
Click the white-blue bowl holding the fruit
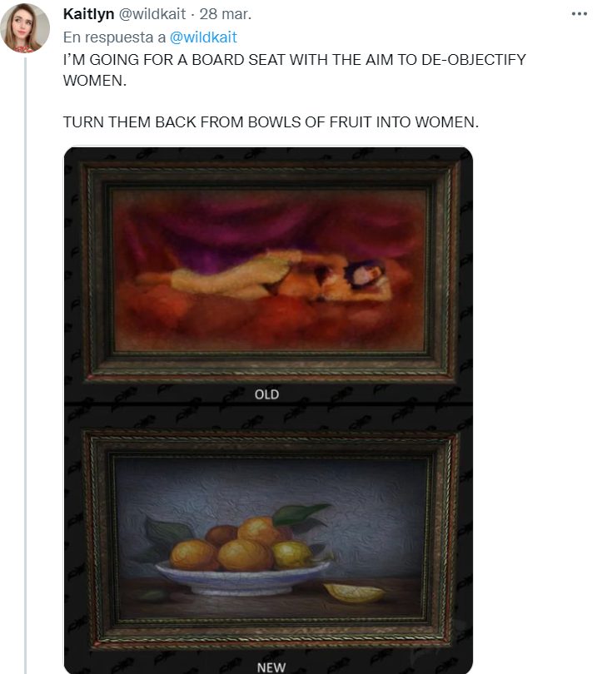pos(243,578)
